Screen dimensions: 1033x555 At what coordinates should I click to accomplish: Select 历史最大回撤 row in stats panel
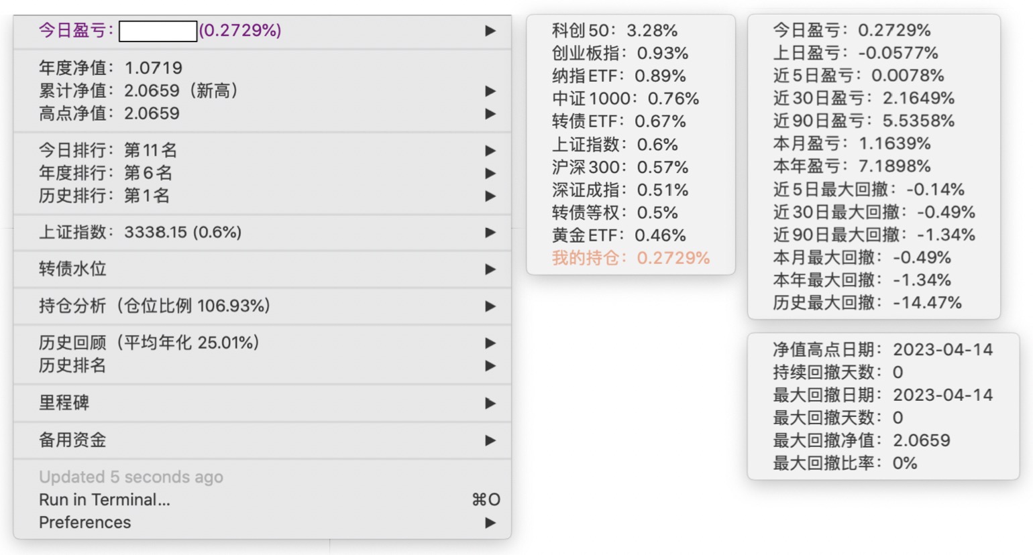(x=867, y=303)
